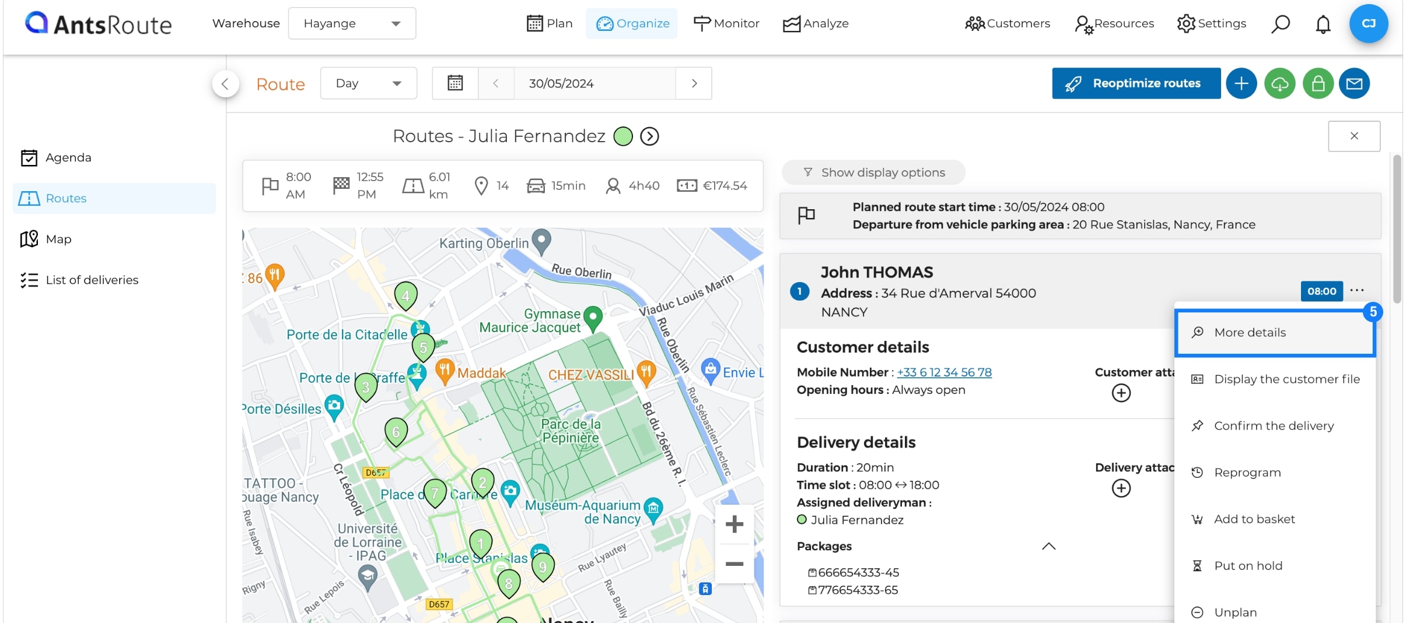The width and height of the screenshot is (1406, 623).
Task: Click the route number 1 badge
Action: tap(799, 291)
